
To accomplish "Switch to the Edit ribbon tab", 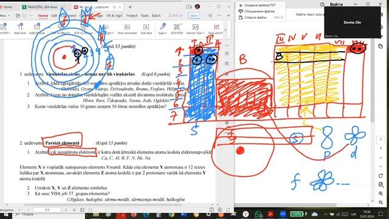I will point(54,15).
